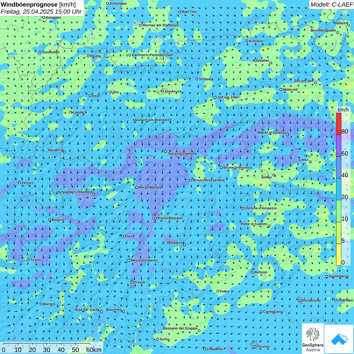
Task: Click the Kitzbühel city label
Action: [261, 61]
